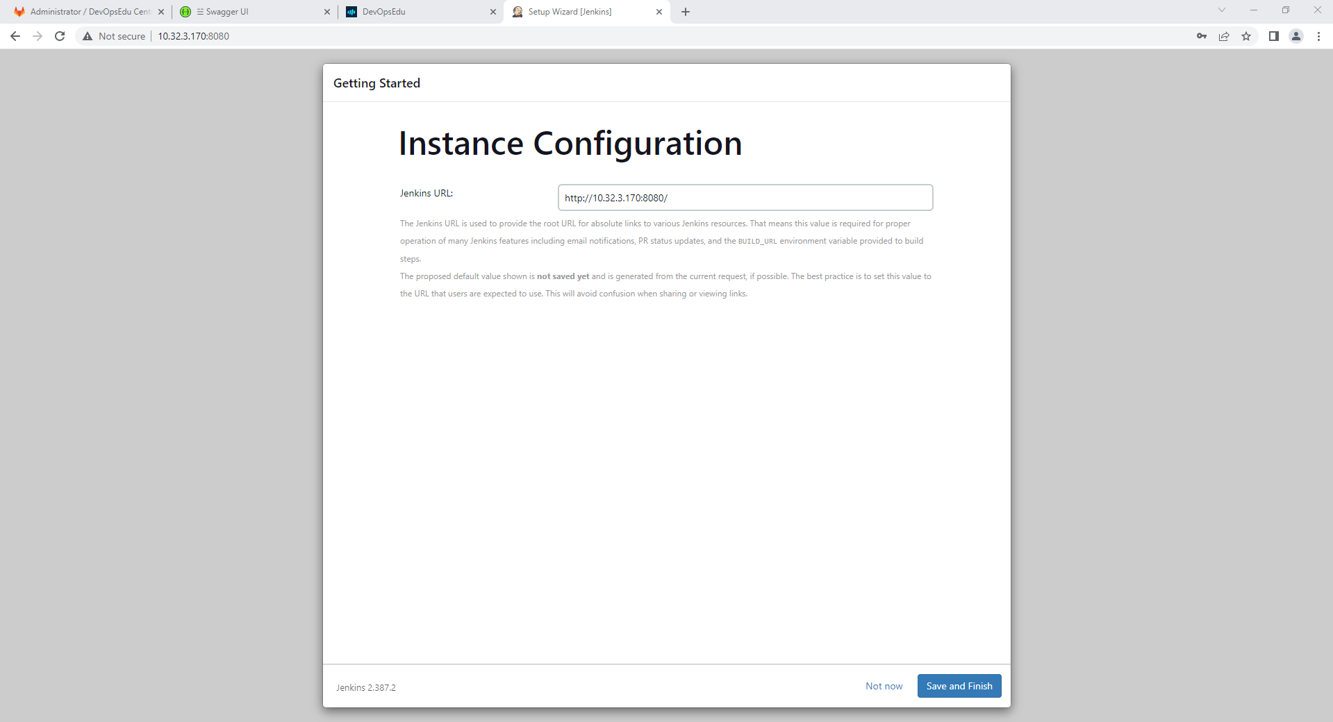The height and width of the screenshot is (722, 1333).
Task: Click the Jenkins 2.387.2 version text
Action: 366,687
